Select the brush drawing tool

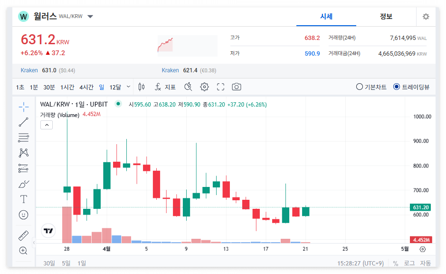coord(24,184)
